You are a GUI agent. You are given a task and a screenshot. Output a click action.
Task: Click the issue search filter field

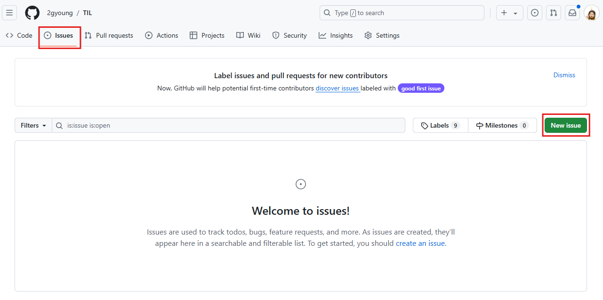pyautogui.click(x=228, y=125)
